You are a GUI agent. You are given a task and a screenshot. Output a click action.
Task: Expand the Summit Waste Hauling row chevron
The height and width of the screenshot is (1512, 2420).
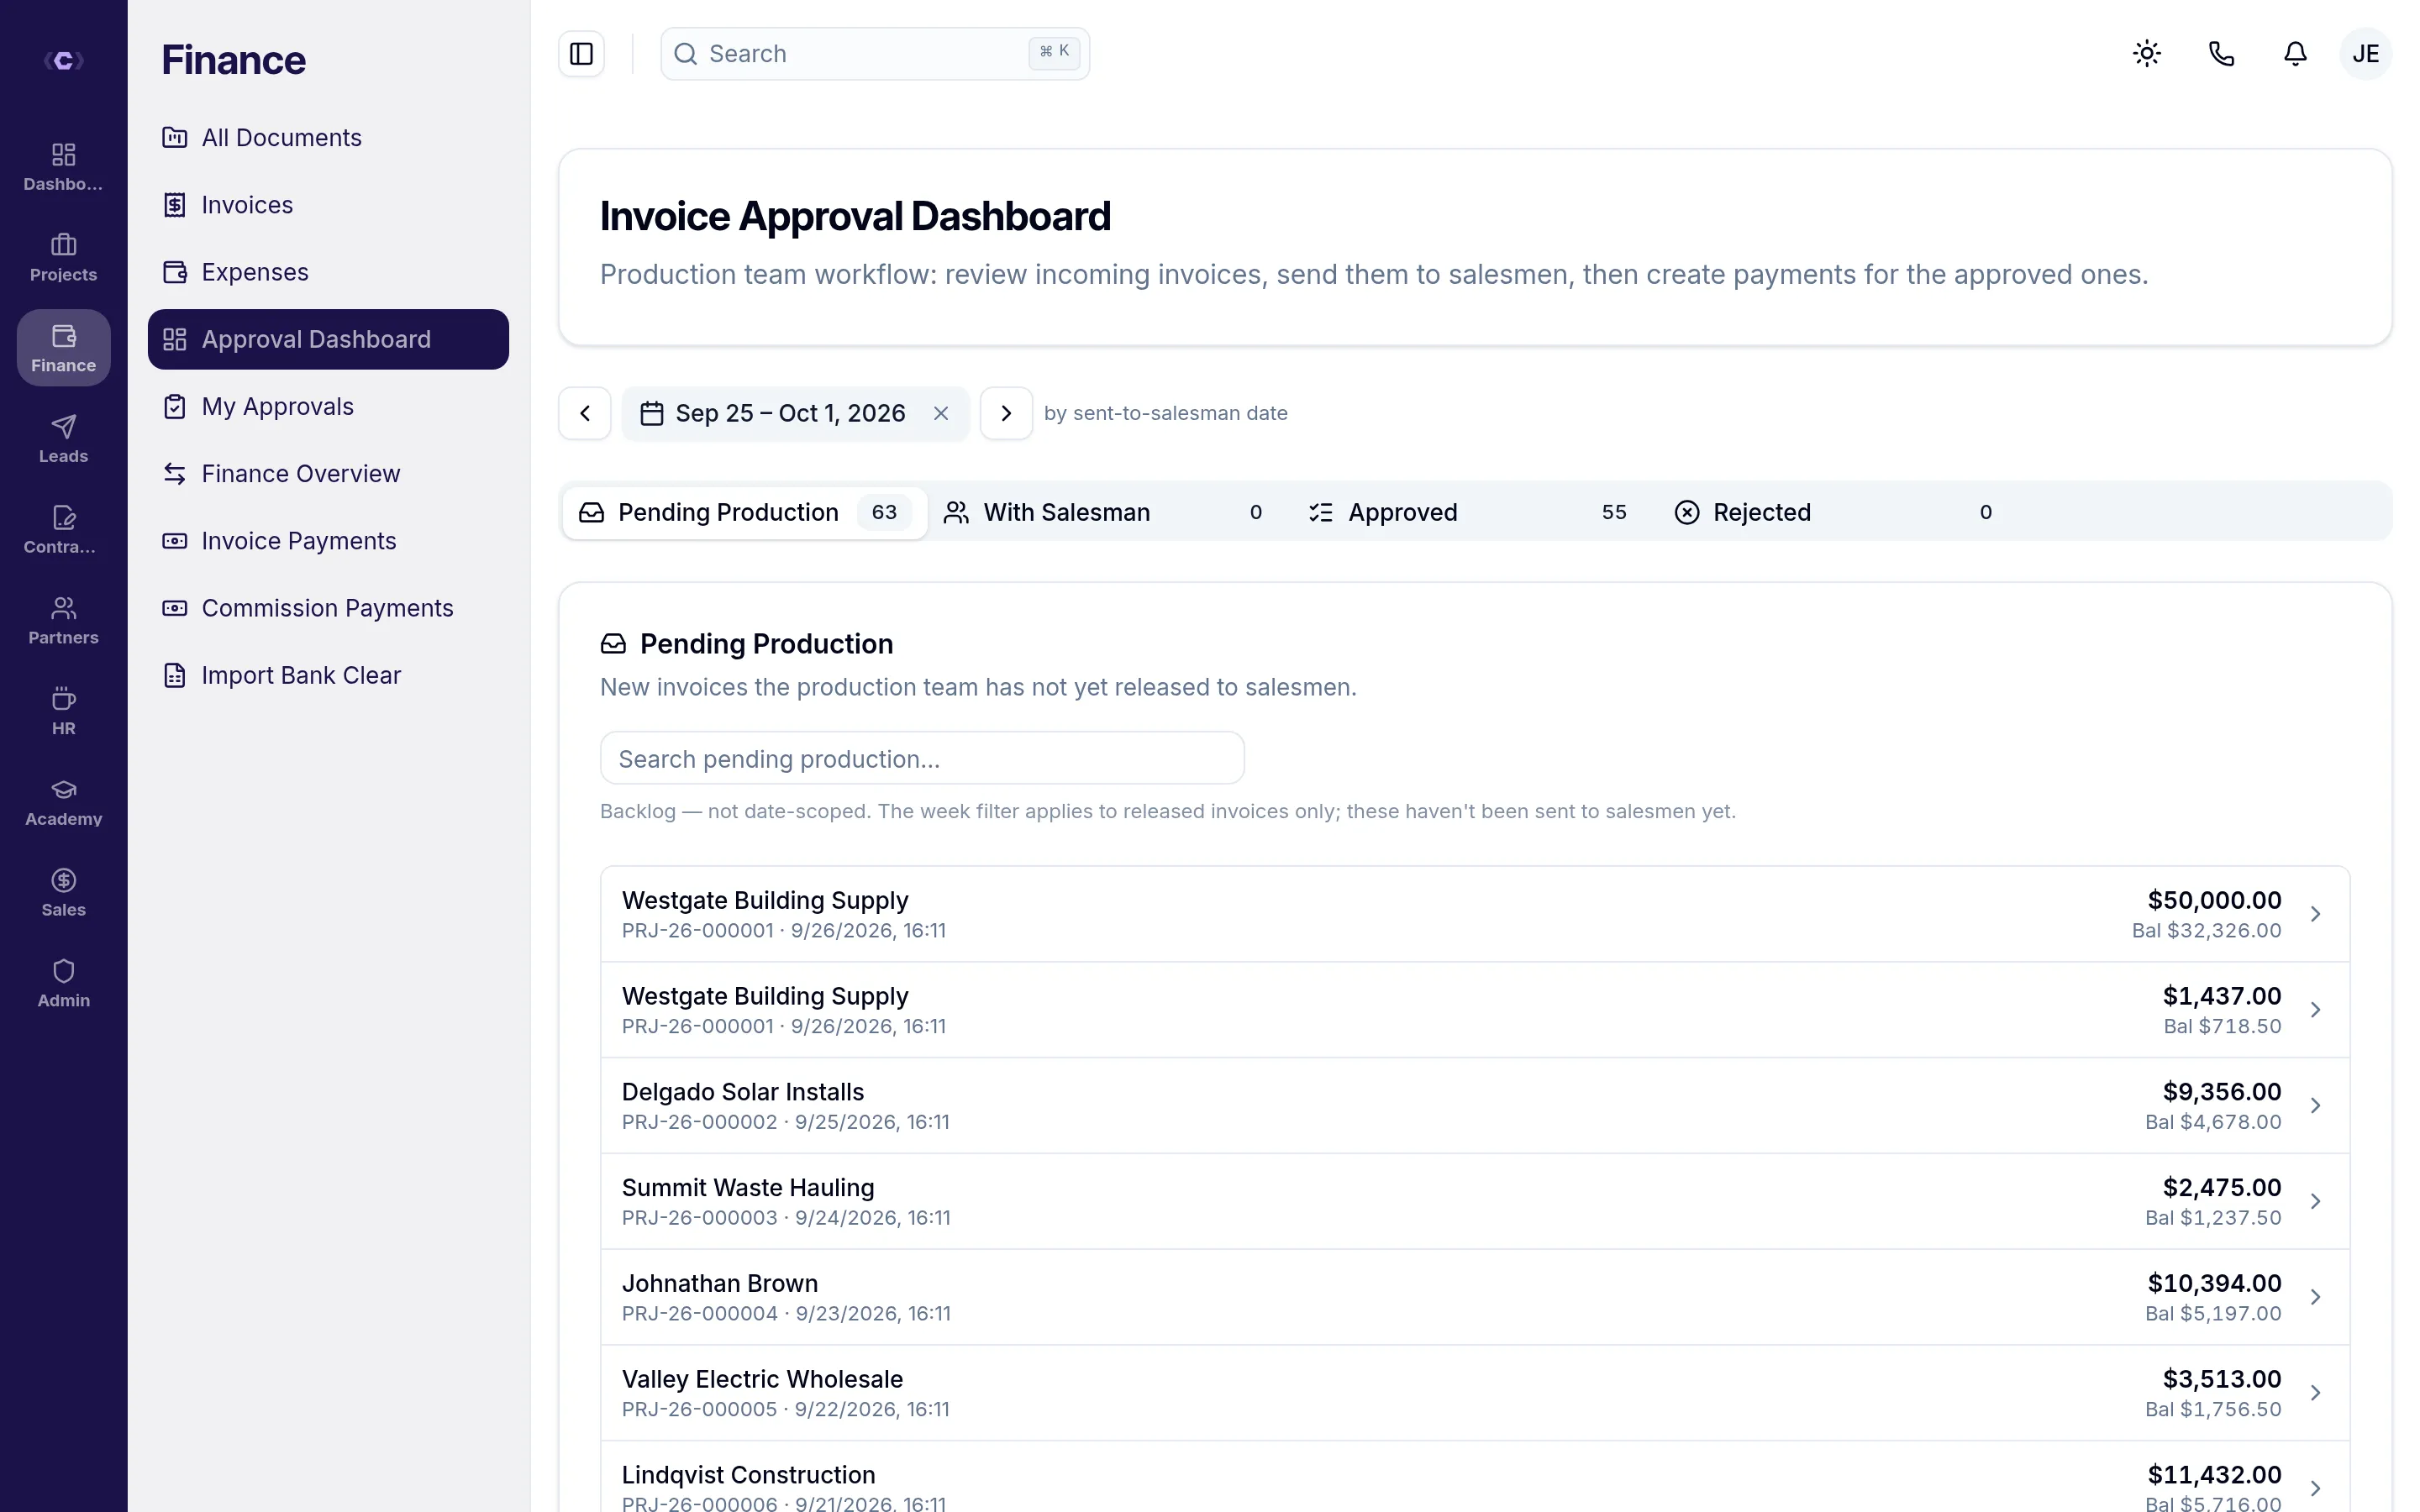coord(2315,1202)
